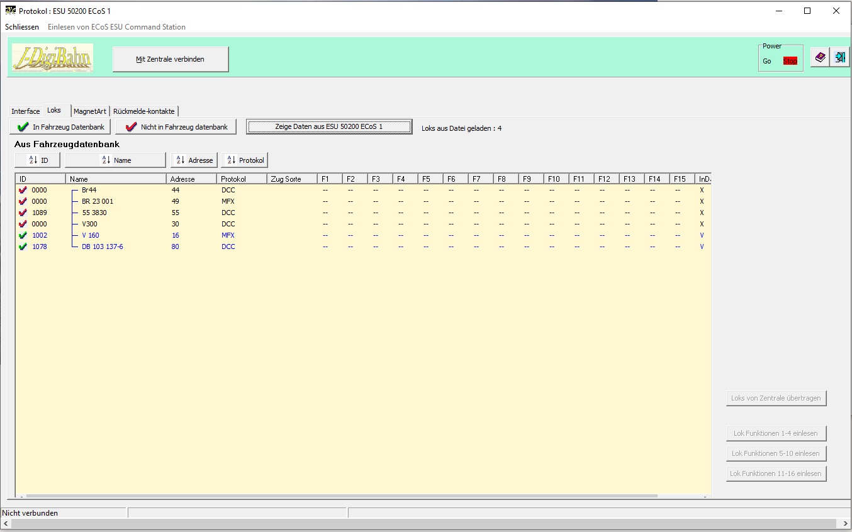Open the Schliessen menu

click(22, 27)
